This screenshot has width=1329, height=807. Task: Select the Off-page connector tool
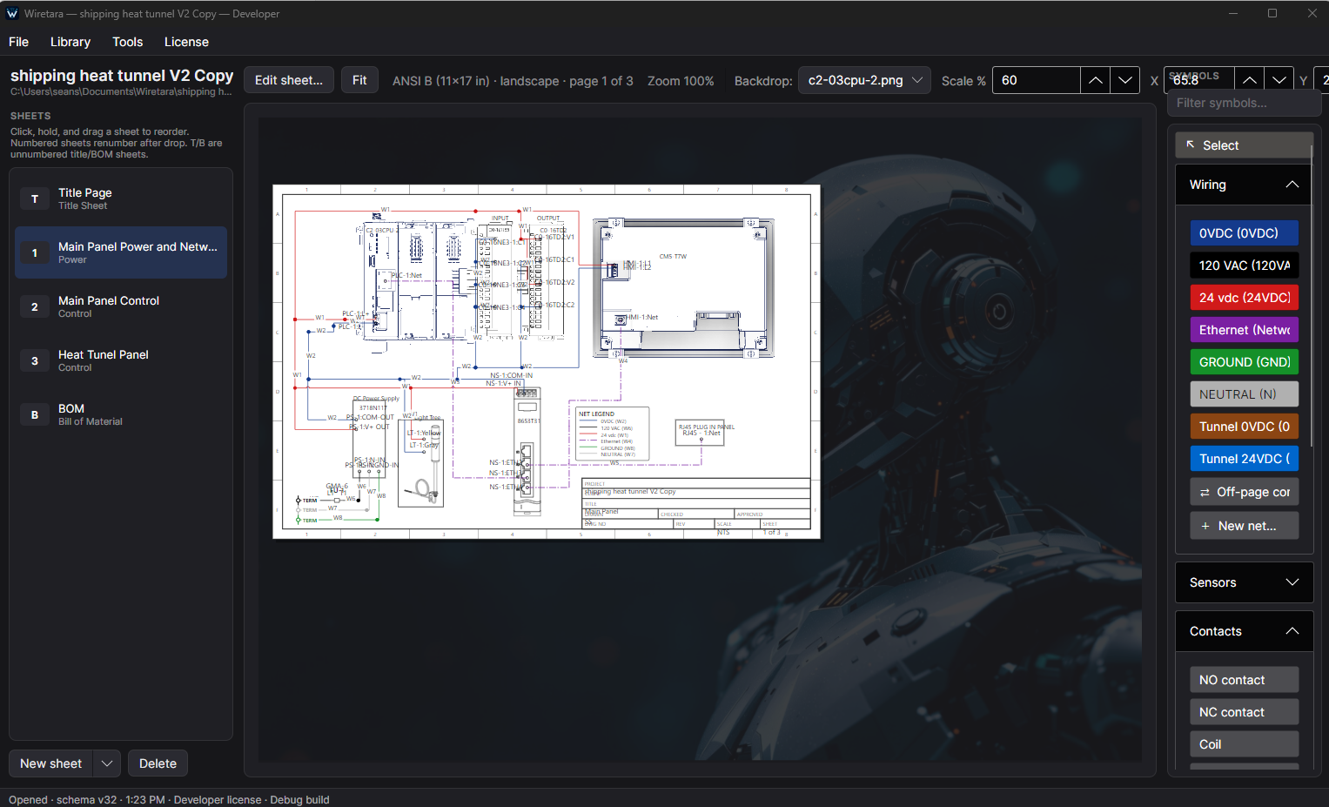pos(1244,492)
